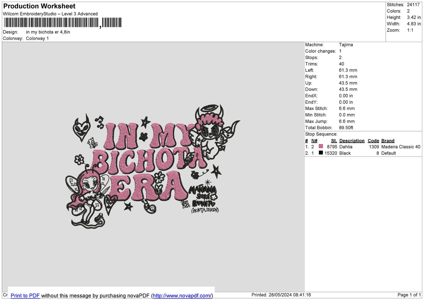Image resolution: width=424 pixels, height=300 pixels.
Task: Click the 'Production Worksheet' title
Action: (x=39, y=6)
